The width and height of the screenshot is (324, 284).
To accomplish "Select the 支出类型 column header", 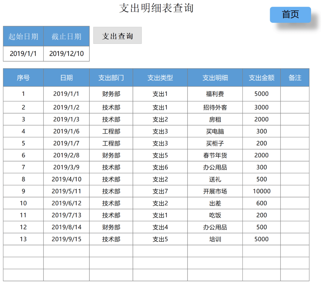I will pyautogui.click(x=160, y=77).
